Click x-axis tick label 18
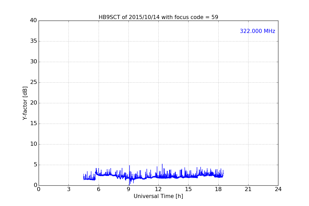The width and height of the screenshot is (309, 206). click(x=218, y=189)
